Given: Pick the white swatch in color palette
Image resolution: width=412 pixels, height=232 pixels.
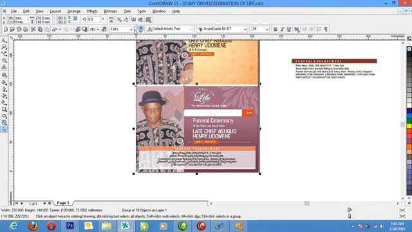Looking at the screenshot, I should pos(409,106).
